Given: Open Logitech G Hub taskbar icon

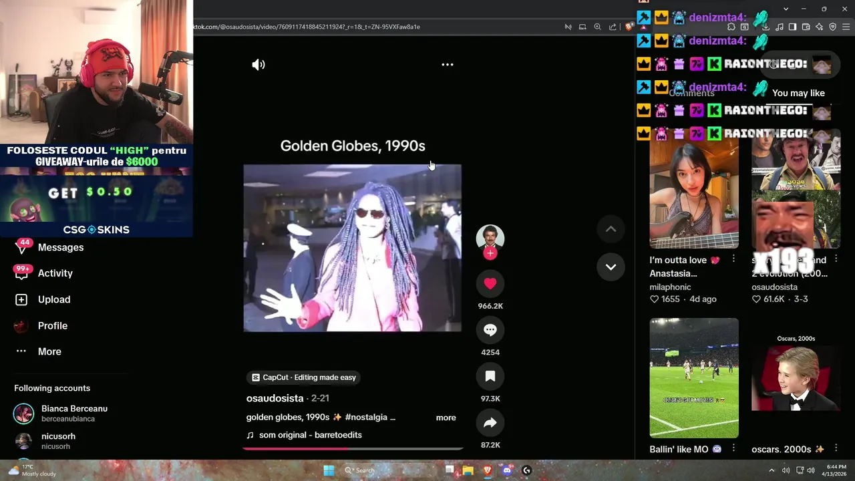Looking at the screenshot, I should click(x=526, y=470).
